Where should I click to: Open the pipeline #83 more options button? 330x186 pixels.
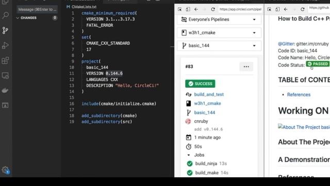[246, 67]
